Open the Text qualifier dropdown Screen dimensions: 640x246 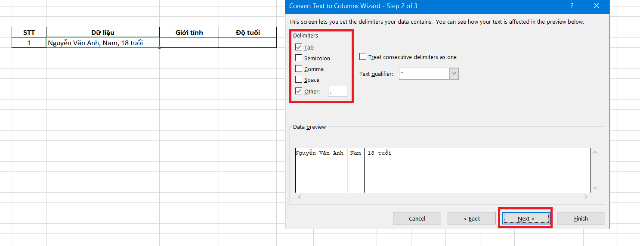(x=454, y=74)
